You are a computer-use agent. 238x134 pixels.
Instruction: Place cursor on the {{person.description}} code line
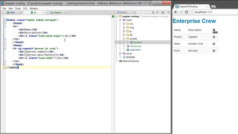[x=41, y=55]
